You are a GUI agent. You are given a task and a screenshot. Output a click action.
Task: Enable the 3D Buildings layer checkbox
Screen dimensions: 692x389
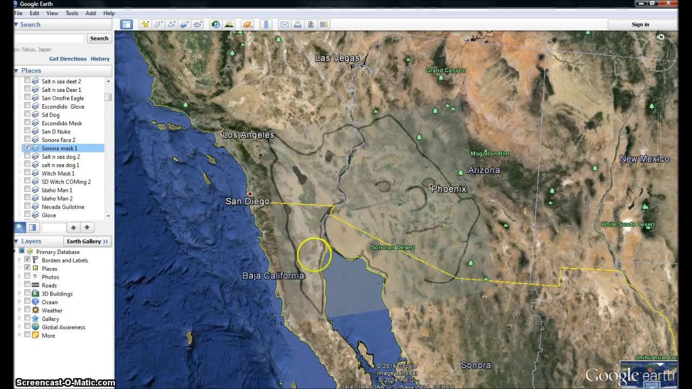click(27, 293)
